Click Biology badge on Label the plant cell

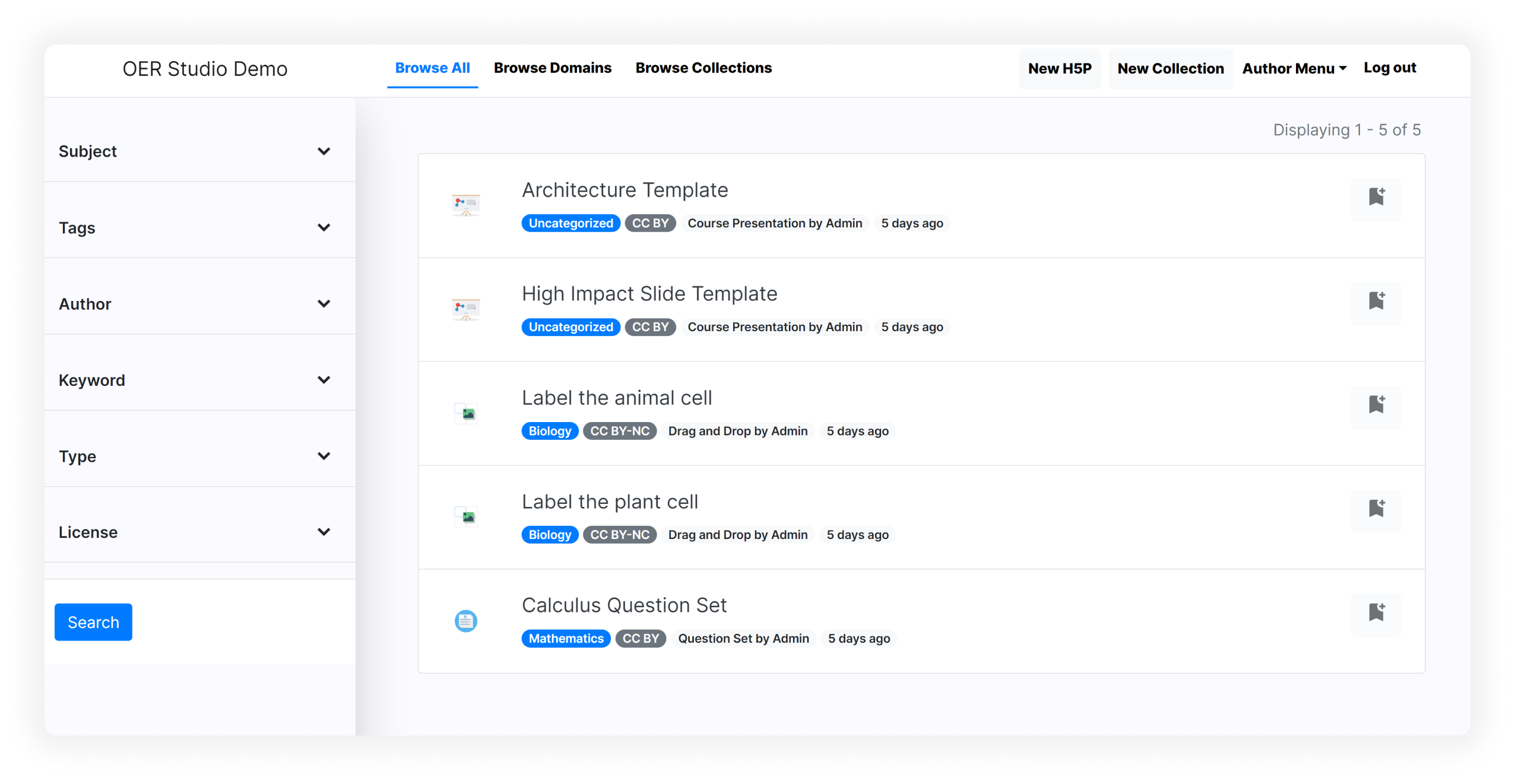(550, 535)
